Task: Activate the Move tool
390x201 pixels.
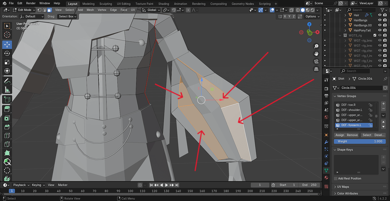Action: [7, 44]
